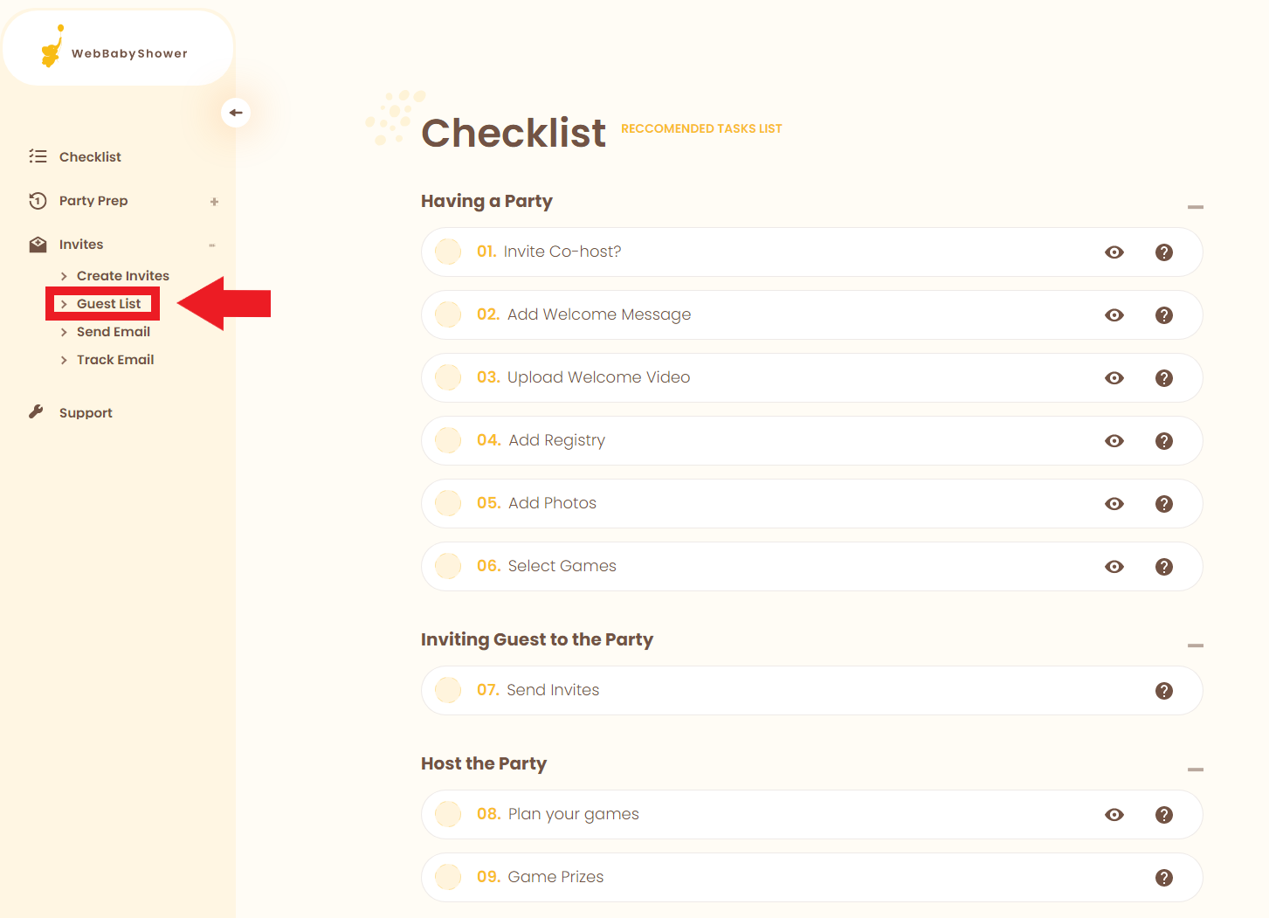Show help for Game Prizes task
The height and width of the screenshot is (918, 1269).
click(x=1163, y=878)
